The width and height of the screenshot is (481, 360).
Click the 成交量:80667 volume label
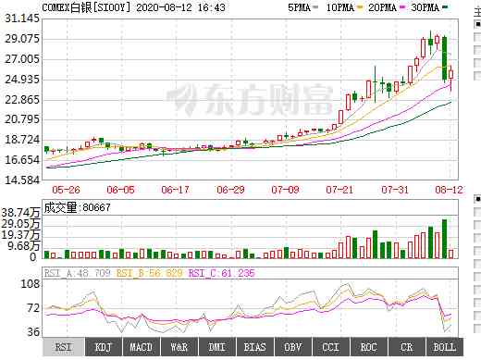[x=77, y=207]
